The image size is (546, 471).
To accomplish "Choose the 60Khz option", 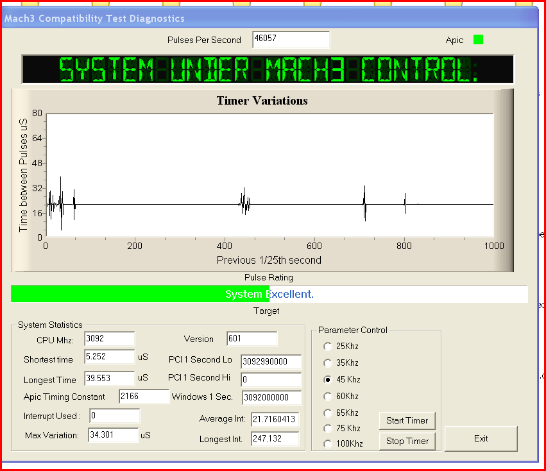I will click(x=327, y=397).
